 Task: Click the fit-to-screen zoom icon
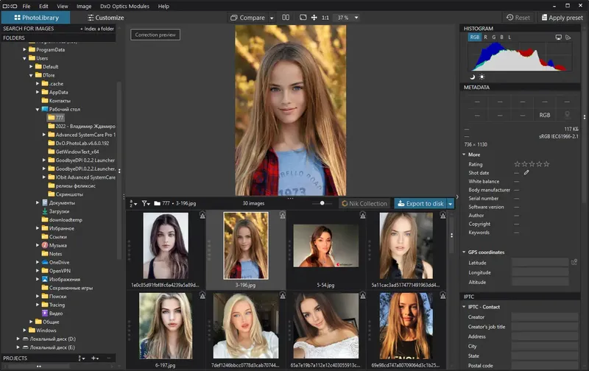click(x=303, y=17)
